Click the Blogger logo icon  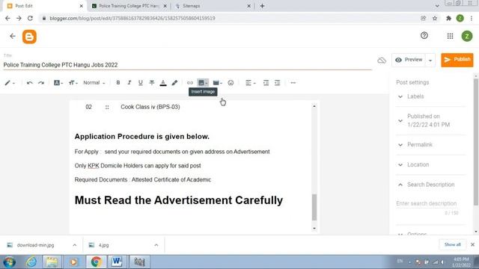tap(29, 37)
